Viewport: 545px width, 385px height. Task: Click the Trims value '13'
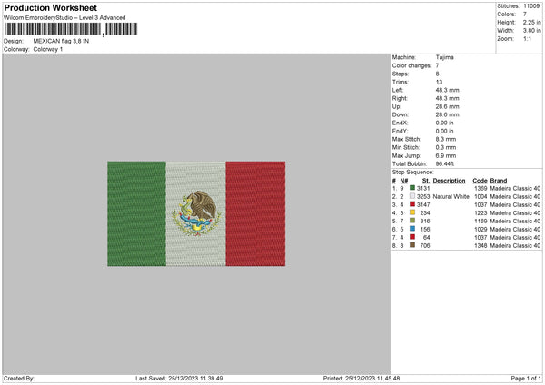[x=439, y=82]
